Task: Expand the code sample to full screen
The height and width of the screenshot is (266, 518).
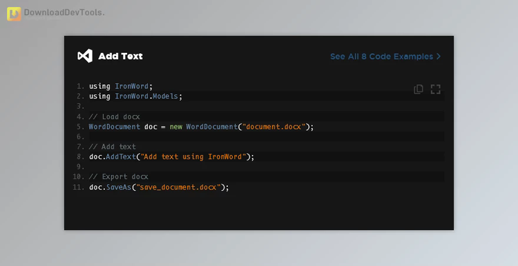Action: coord(435,89)
